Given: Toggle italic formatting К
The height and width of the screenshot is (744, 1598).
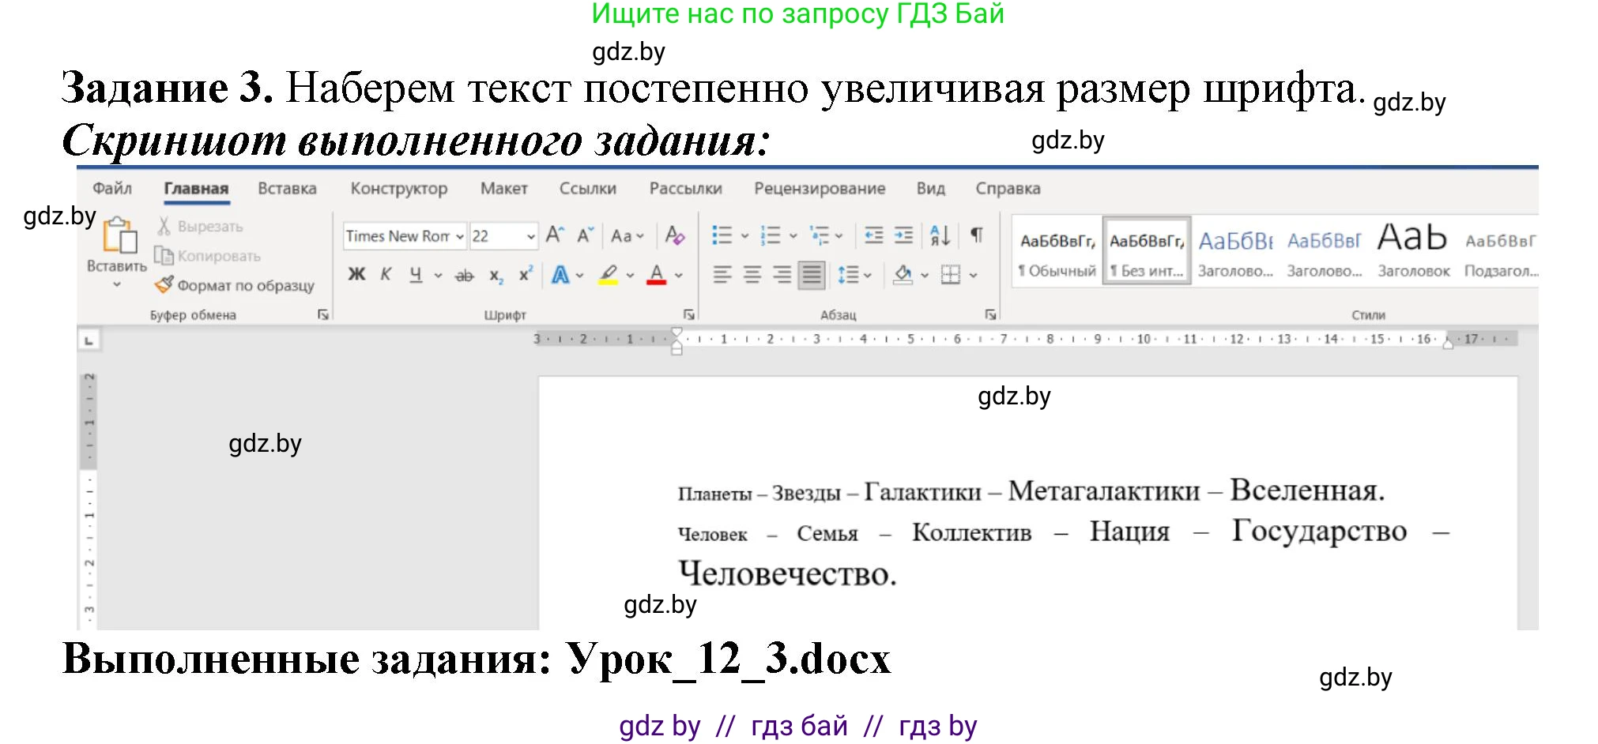Looking at the screenshot, I should click(x=386, y=274).
